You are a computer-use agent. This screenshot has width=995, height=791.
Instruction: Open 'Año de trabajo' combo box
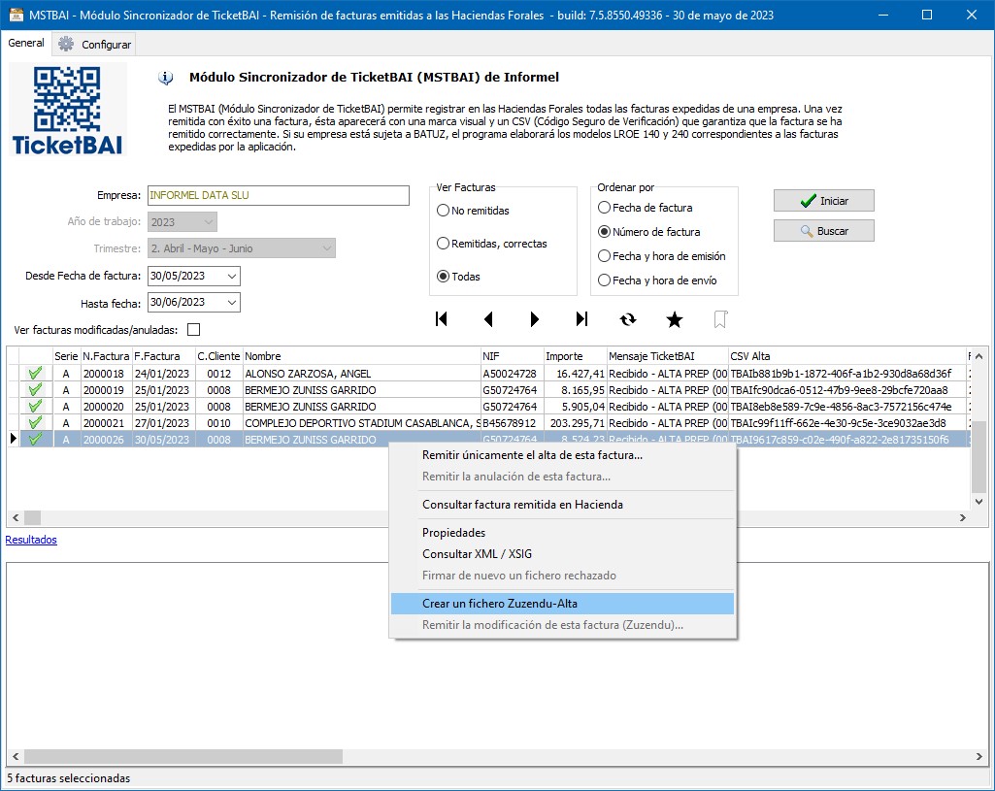point(182,222)
